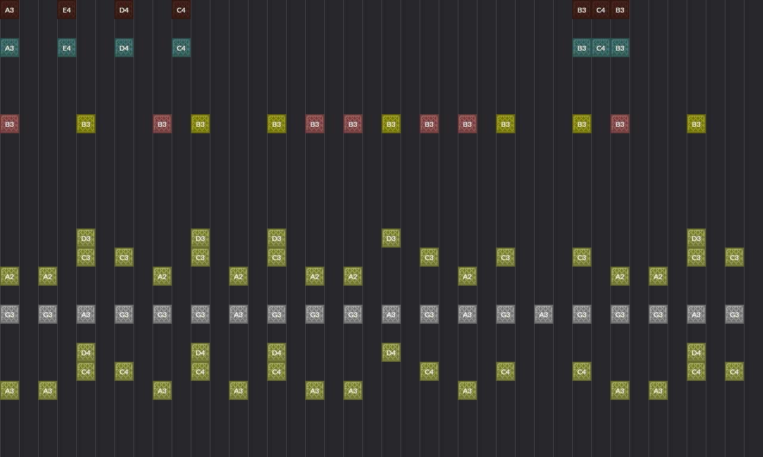The image size is (763, 457).
Task: Click the bottom-left yellow A3 note block
Action: point(10,390)
